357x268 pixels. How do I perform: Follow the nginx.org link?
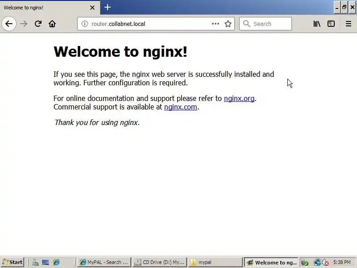point(239,98)
